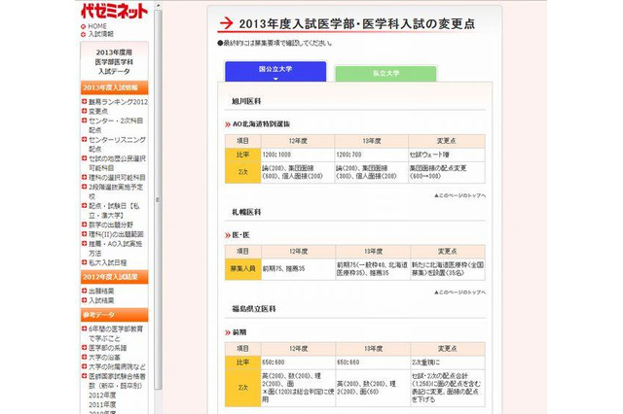Image resolution: width=623 pixels, height=414 pixels.
Task: Open セ試の地歴公民選択可能科目 link
Action: pyautogui.click(x=117, y=163)
